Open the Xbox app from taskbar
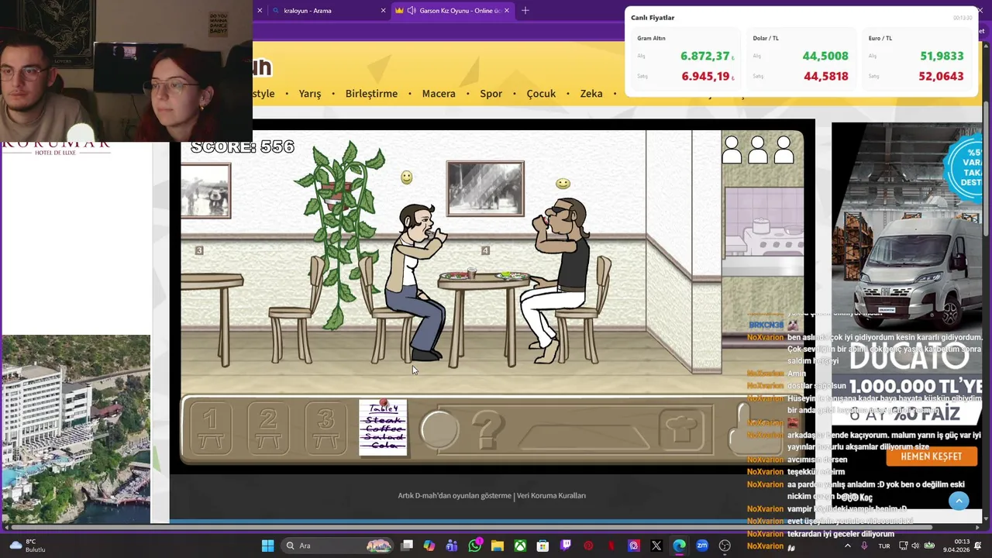The image size is (992, 558). 520,546
